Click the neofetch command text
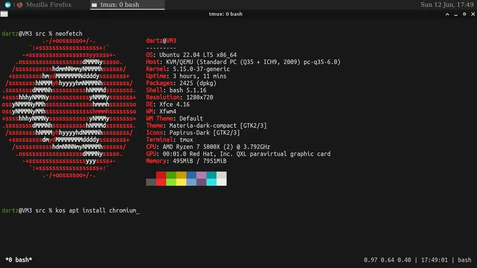 coord(69,33)
